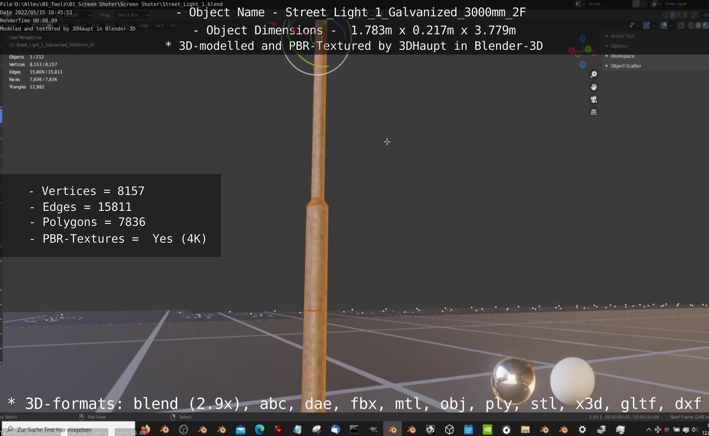This screenshot has height=436, width=709.
Task: Open the viewport overlays dropdown arrow
Action: pos(671,25)
